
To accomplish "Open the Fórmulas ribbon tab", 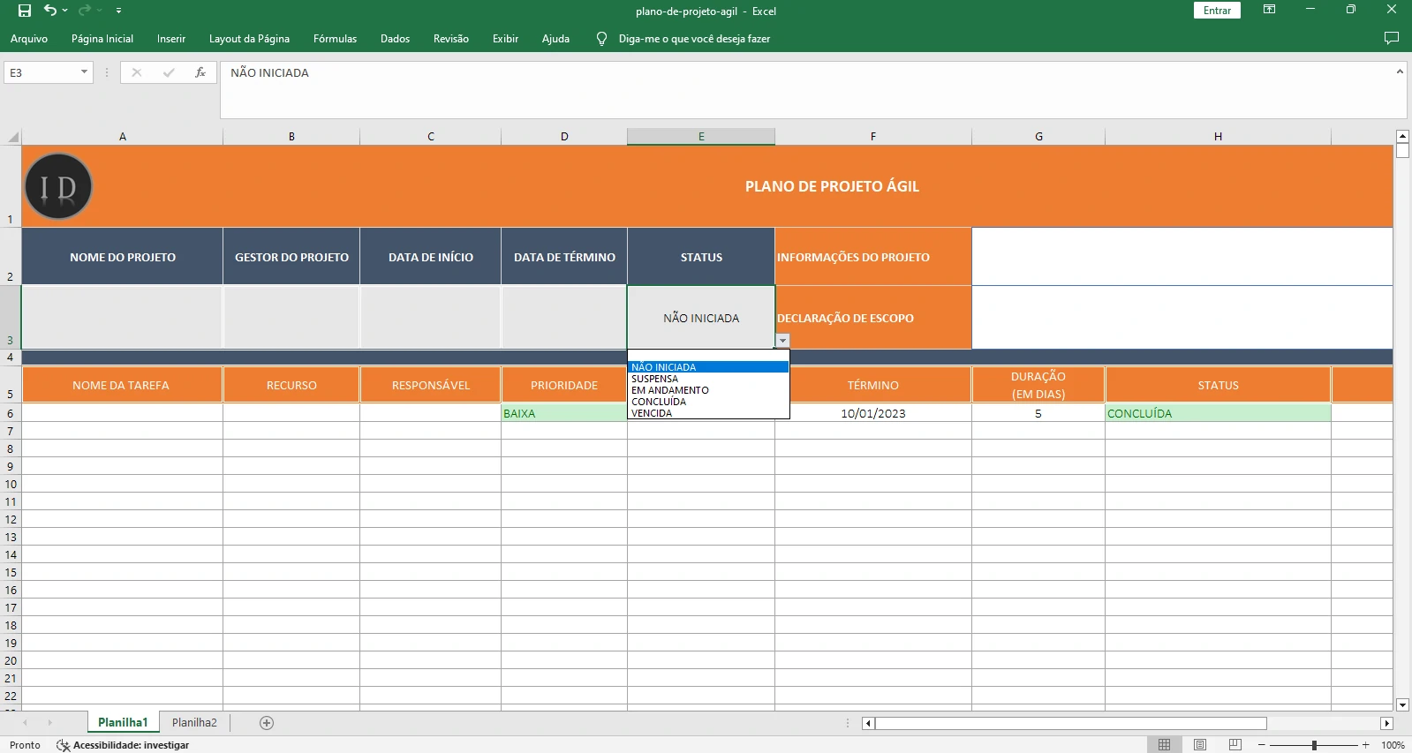I will tap(335, 39).
